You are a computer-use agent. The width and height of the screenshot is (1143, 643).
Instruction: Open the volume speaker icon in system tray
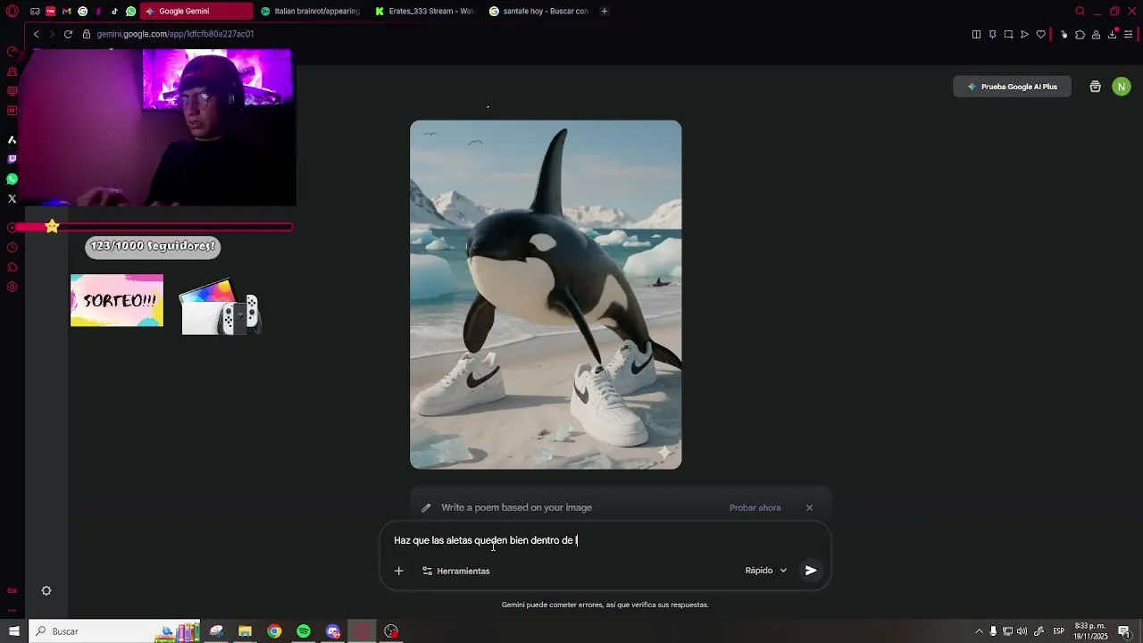1022,631
